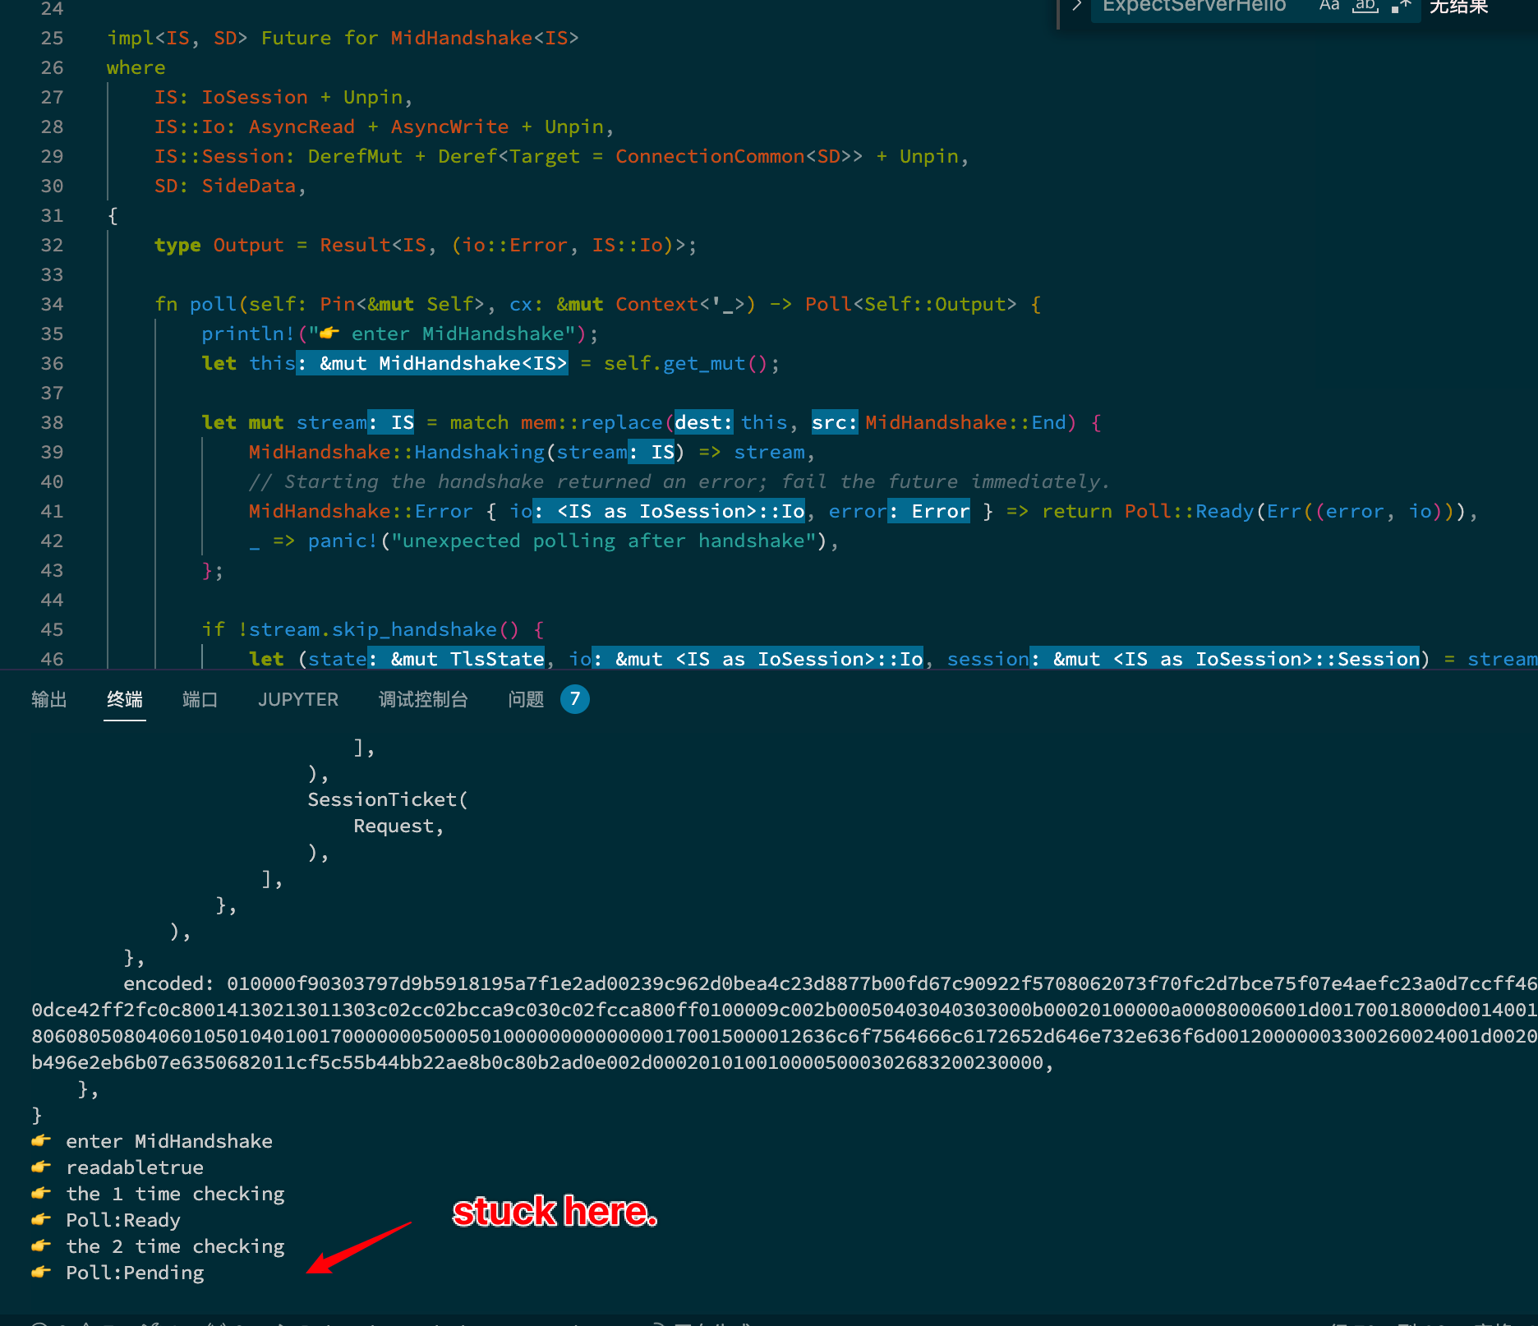Viewport: 1538px width, 1326px height.
Task: Click 'MidHandshake::Handshaking' on line 39
Action: click(x=397, y=452)
